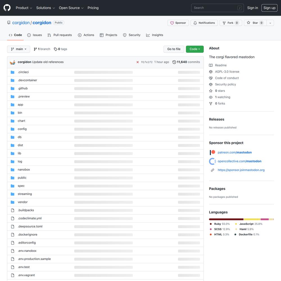Click the Update old references commit message
The height and width of the screenshot is (281, 281).
(x=48, y=62)
